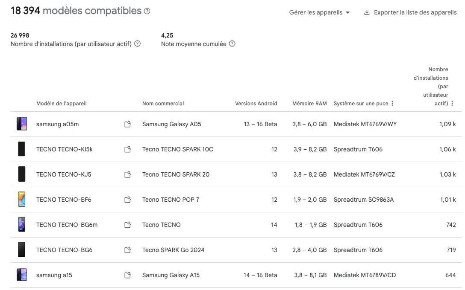The height and width of the screenshot is (290, 465).
Task: Click Tecno TECNO POP 7 name
Action: [171, 200]
